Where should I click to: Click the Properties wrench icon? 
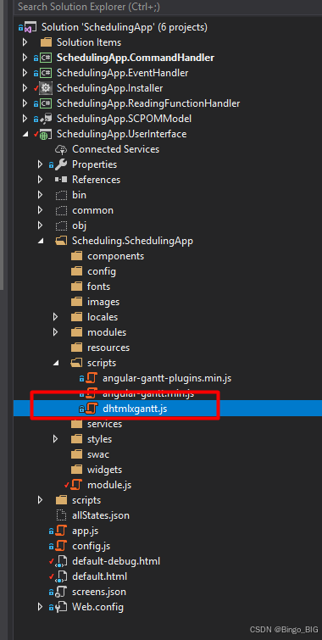[x=61, y=164]
